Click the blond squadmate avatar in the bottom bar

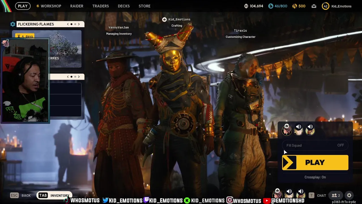coord(289,195)
